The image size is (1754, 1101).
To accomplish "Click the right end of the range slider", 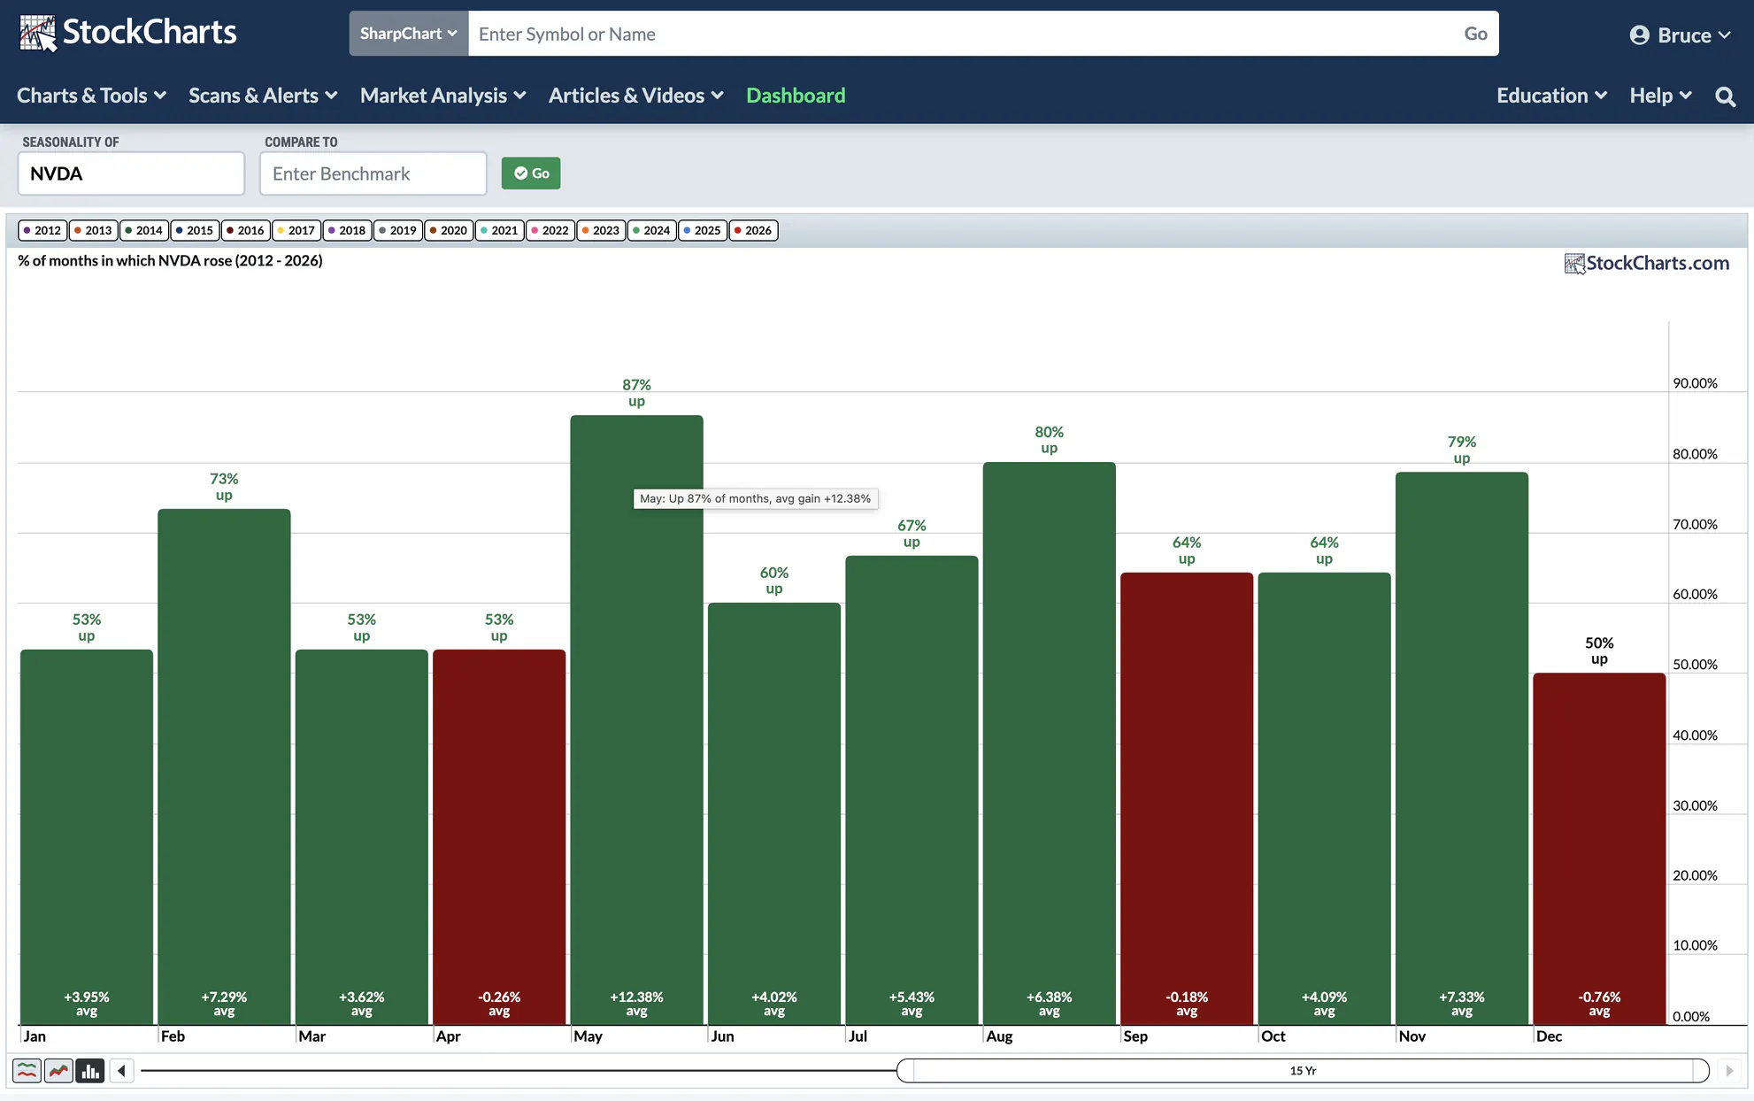I will (1701, 1071).
